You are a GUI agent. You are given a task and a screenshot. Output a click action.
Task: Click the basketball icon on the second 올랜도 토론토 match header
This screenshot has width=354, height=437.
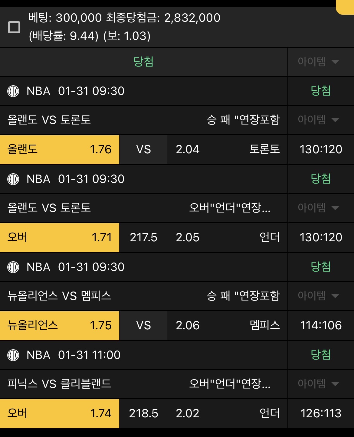pyautogui.click(x=13, y=179)
